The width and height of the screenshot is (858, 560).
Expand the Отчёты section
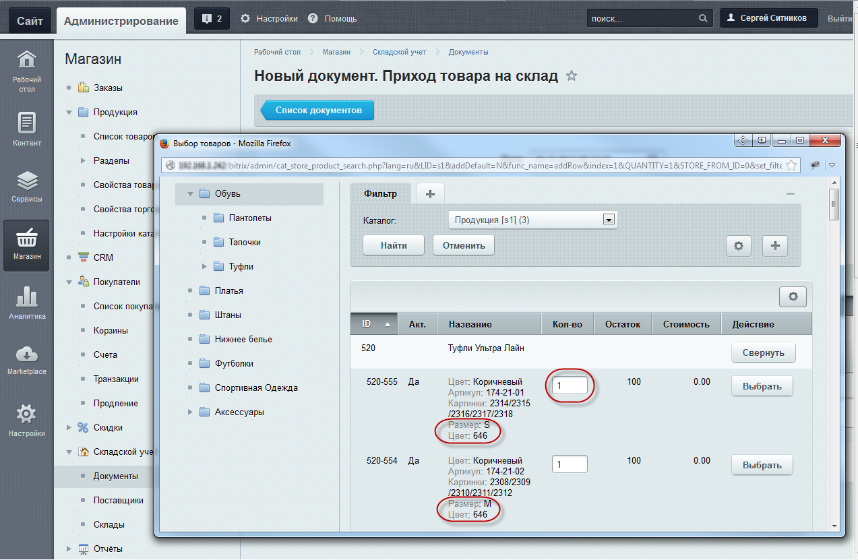(69, 549)
